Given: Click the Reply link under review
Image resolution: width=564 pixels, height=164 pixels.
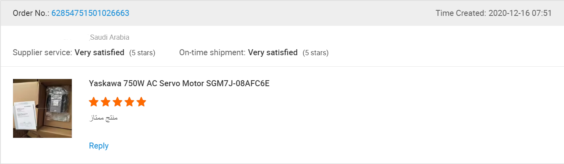Looking at the screenshot, I should (99, 146).
